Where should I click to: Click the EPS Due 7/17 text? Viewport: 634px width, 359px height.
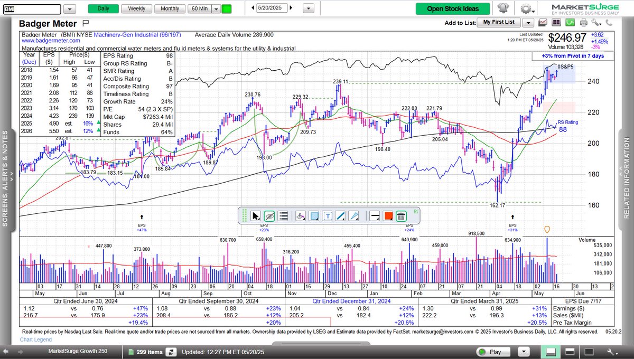tap(583, 301)
